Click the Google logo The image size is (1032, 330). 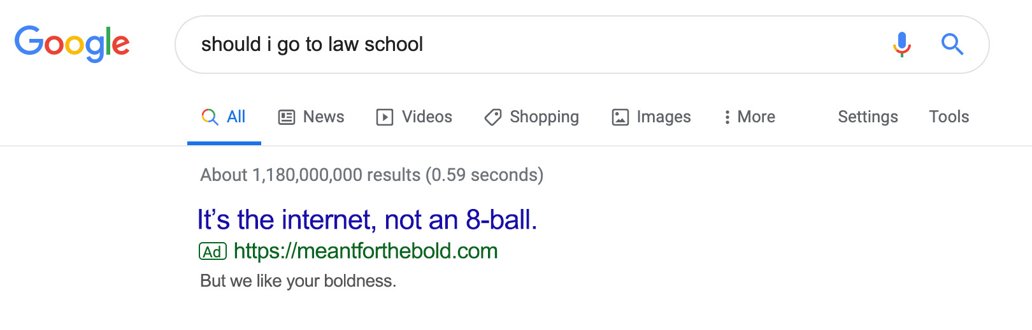coord(72,44)
